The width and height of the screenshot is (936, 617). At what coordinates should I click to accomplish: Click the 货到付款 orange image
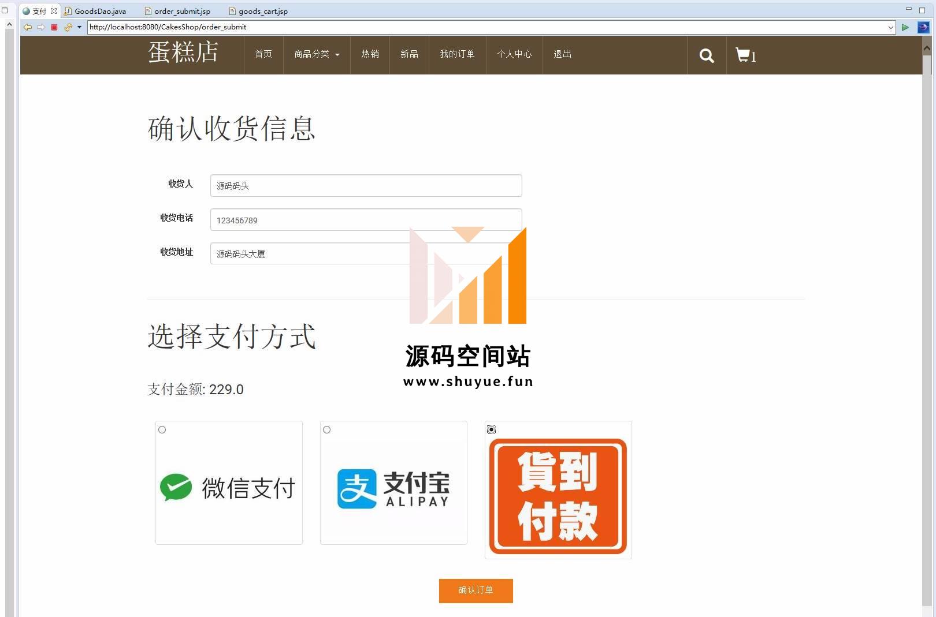coord(558,496)
